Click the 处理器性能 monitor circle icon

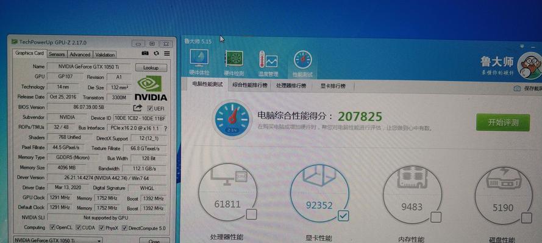coord(227,191)
